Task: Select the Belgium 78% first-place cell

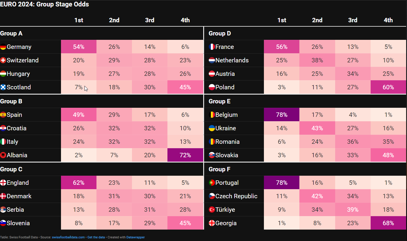Action: [x=281, y=115]
